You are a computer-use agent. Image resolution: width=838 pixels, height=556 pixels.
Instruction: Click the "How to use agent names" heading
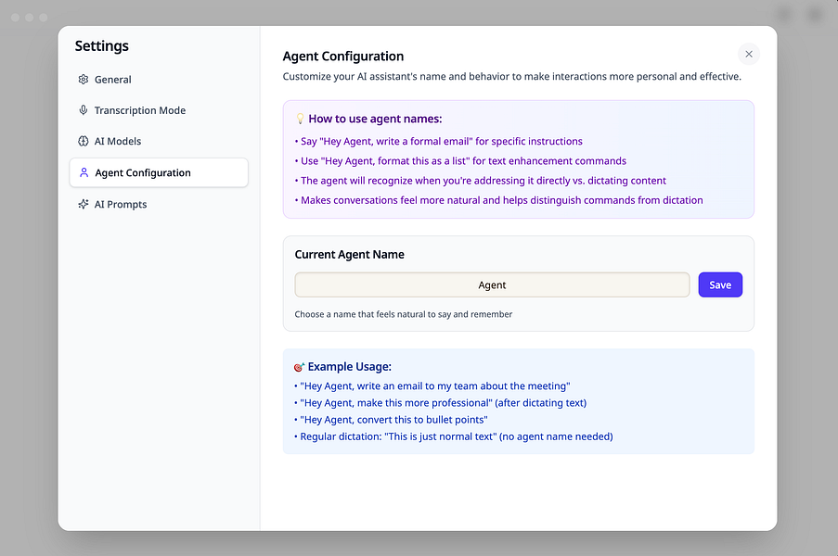pyautogui.click(x=375, y=119)
